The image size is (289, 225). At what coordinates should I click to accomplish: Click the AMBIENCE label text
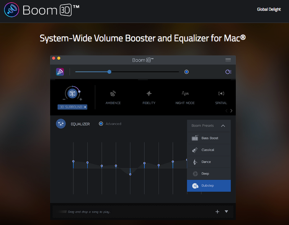tap(113, 103)
